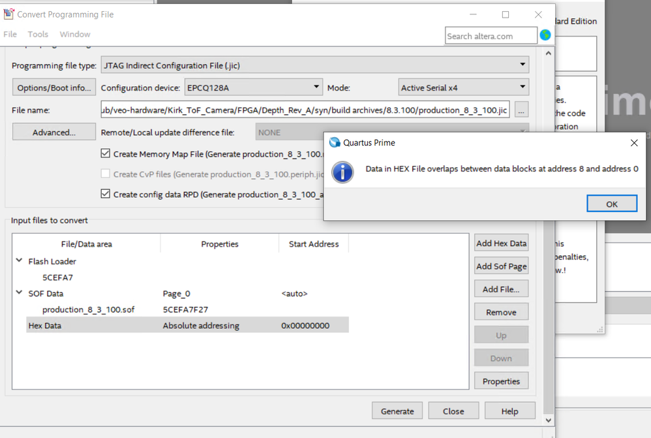Select the 5CEFA7 flash loader entry

pyautogui.click(x=57, y=277)
